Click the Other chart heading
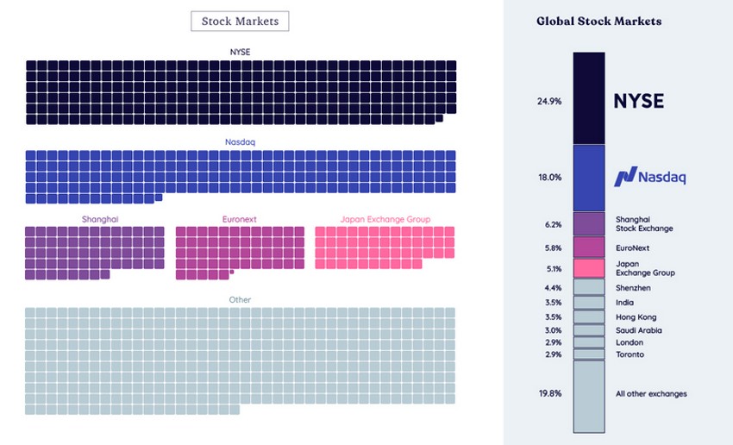733x445 pixels. point(240,299)
